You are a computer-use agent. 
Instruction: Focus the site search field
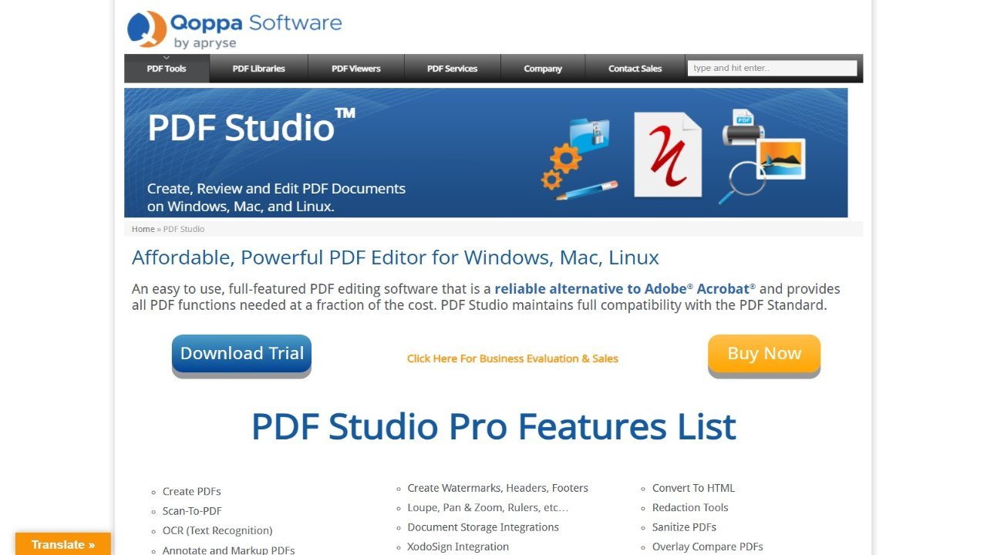(x=772, y=68)
